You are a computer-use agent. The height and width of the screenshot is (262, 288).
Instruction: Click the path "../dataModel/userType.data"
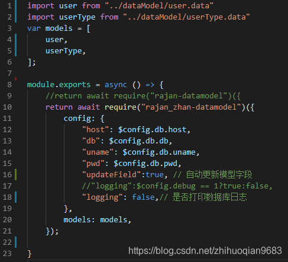pyautogui.click(x=186, y=17)
